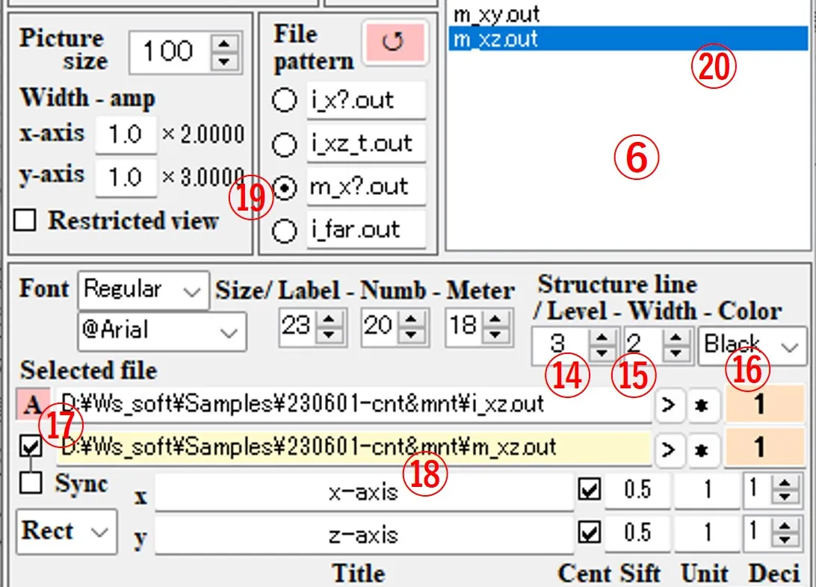816x587 pixels.
Task: Open the font style Regular dropdown
Action: 143,290
